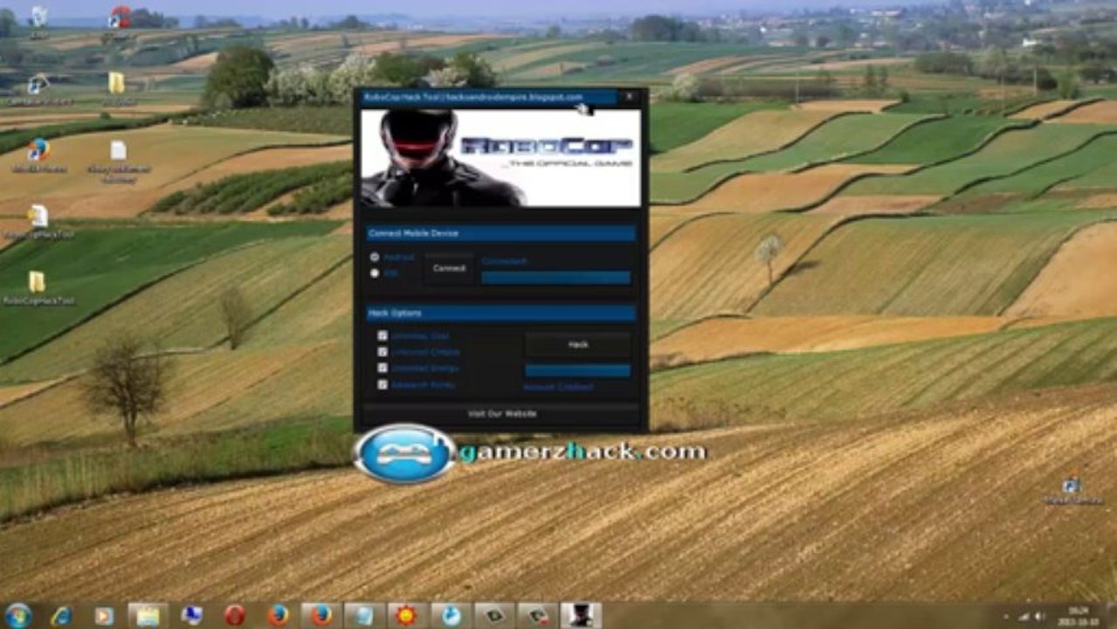
Task: Toggle the Unlimited Gold checkbox
Action: [x=383, y=335]
